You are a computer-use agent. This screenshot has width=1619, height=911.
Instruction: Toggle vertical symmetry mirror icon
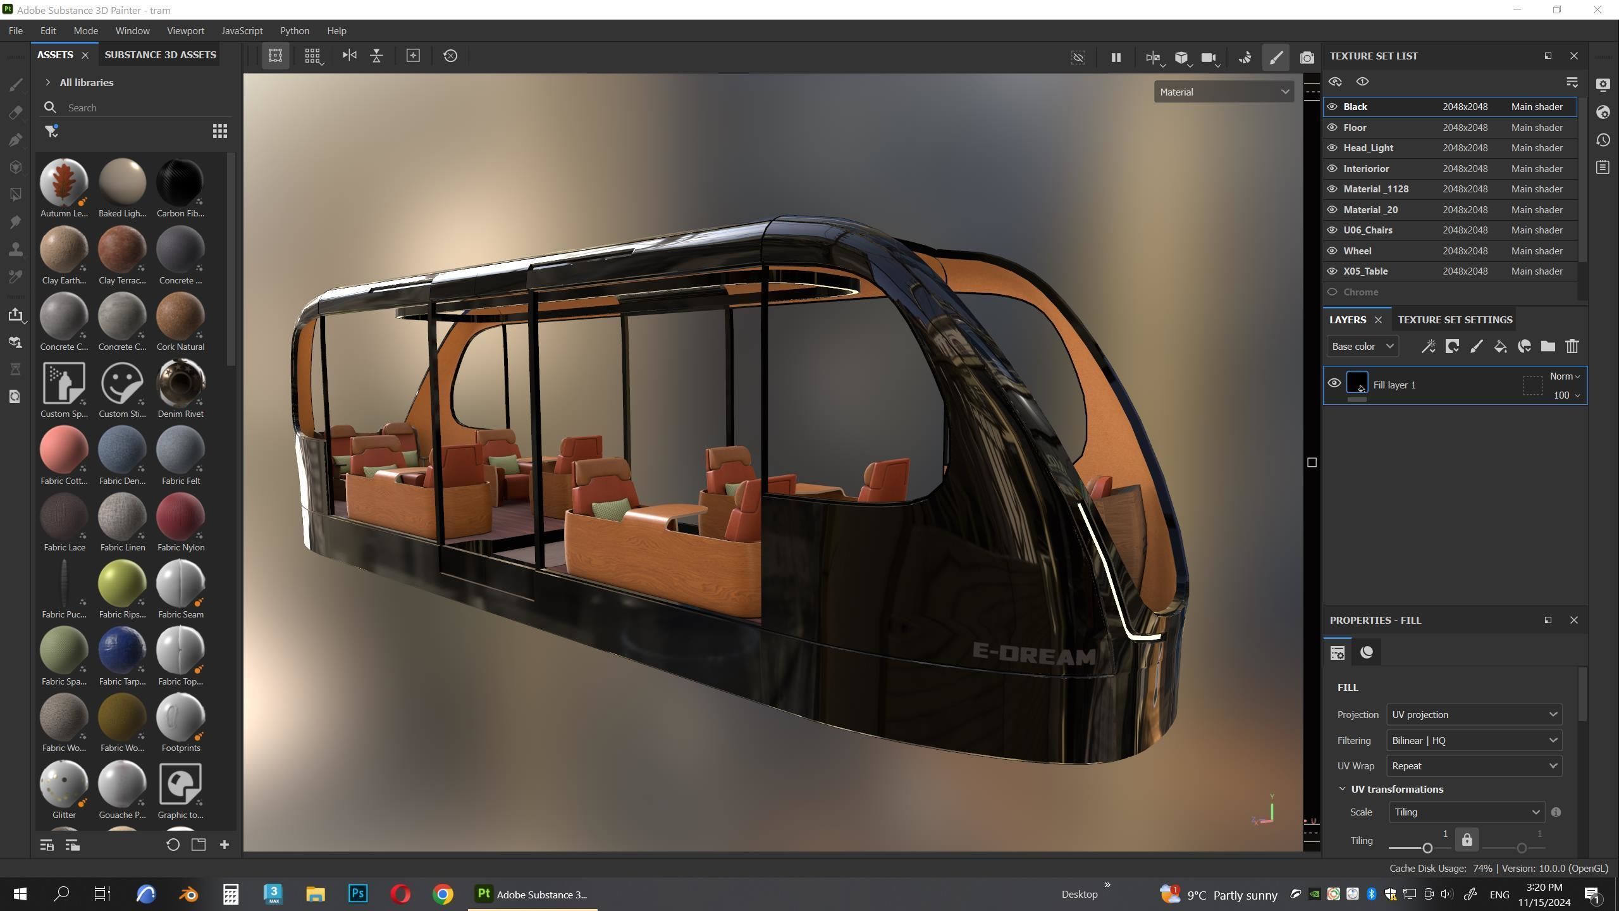coord(377,56)
